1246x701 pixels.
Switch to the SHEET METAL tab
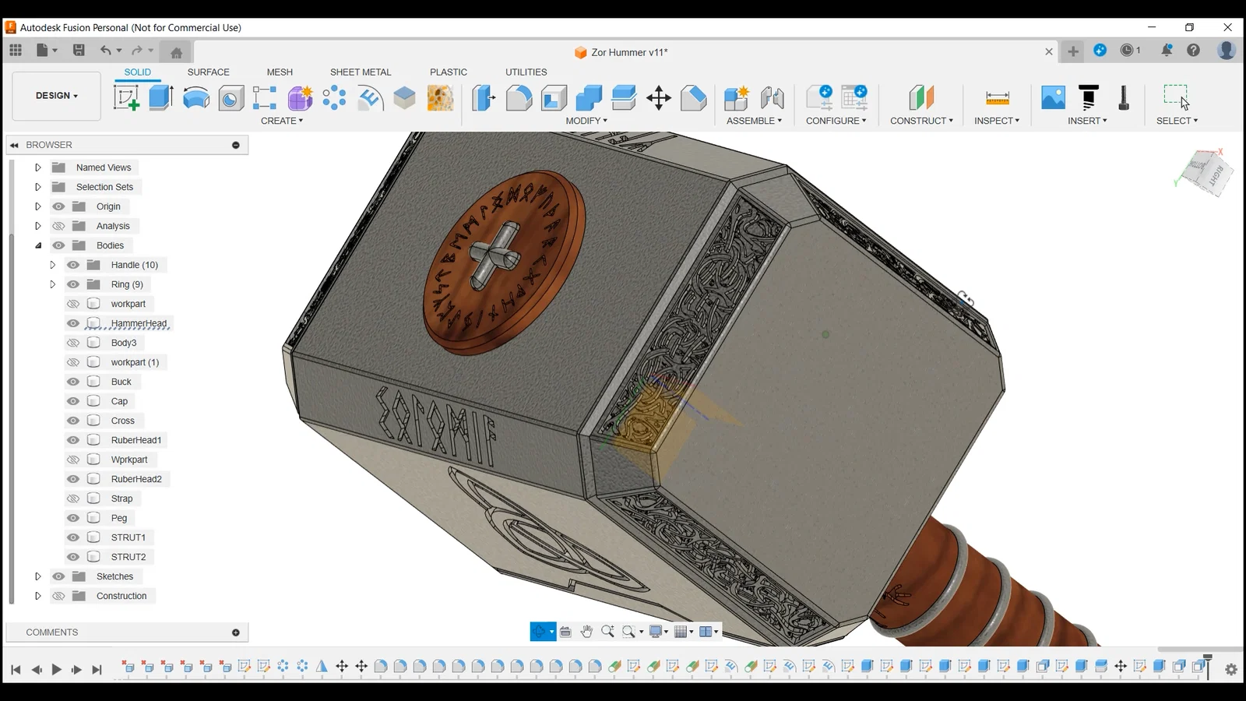click(361, 72)
